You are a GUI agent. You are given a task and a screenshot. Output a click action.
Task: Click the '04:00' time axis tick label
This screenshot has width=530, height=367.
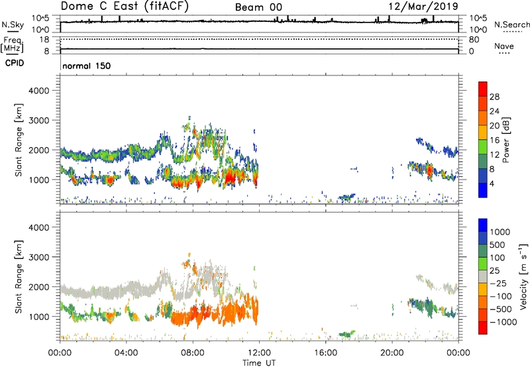point(127,353)
